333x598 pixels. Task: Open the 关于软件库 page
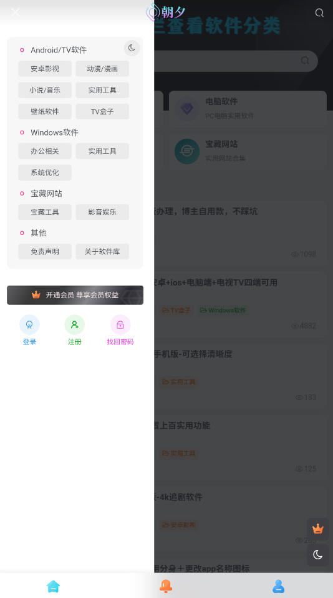(x=102, y=251)
